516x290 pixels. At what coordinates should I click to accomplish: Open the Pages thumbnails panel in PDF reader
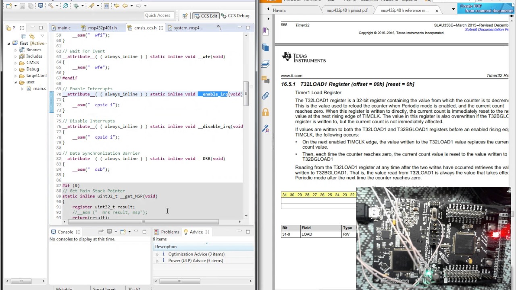[x=265, y=47]
